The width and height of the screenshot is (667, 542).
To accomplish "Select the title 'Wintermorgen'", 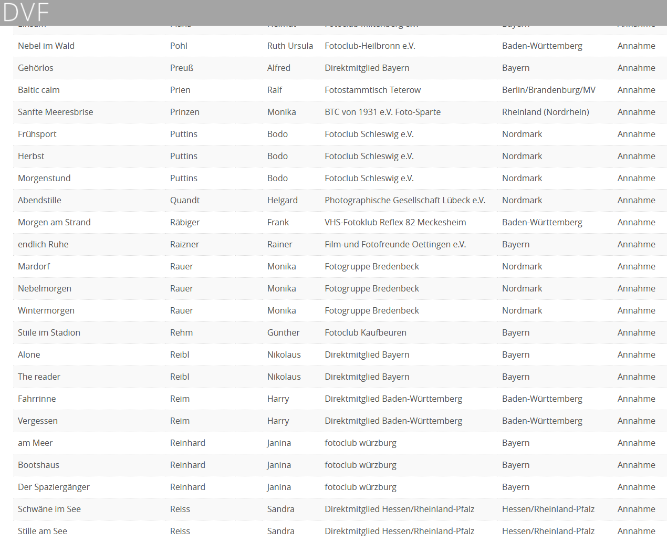I will [x=46, y=310].
